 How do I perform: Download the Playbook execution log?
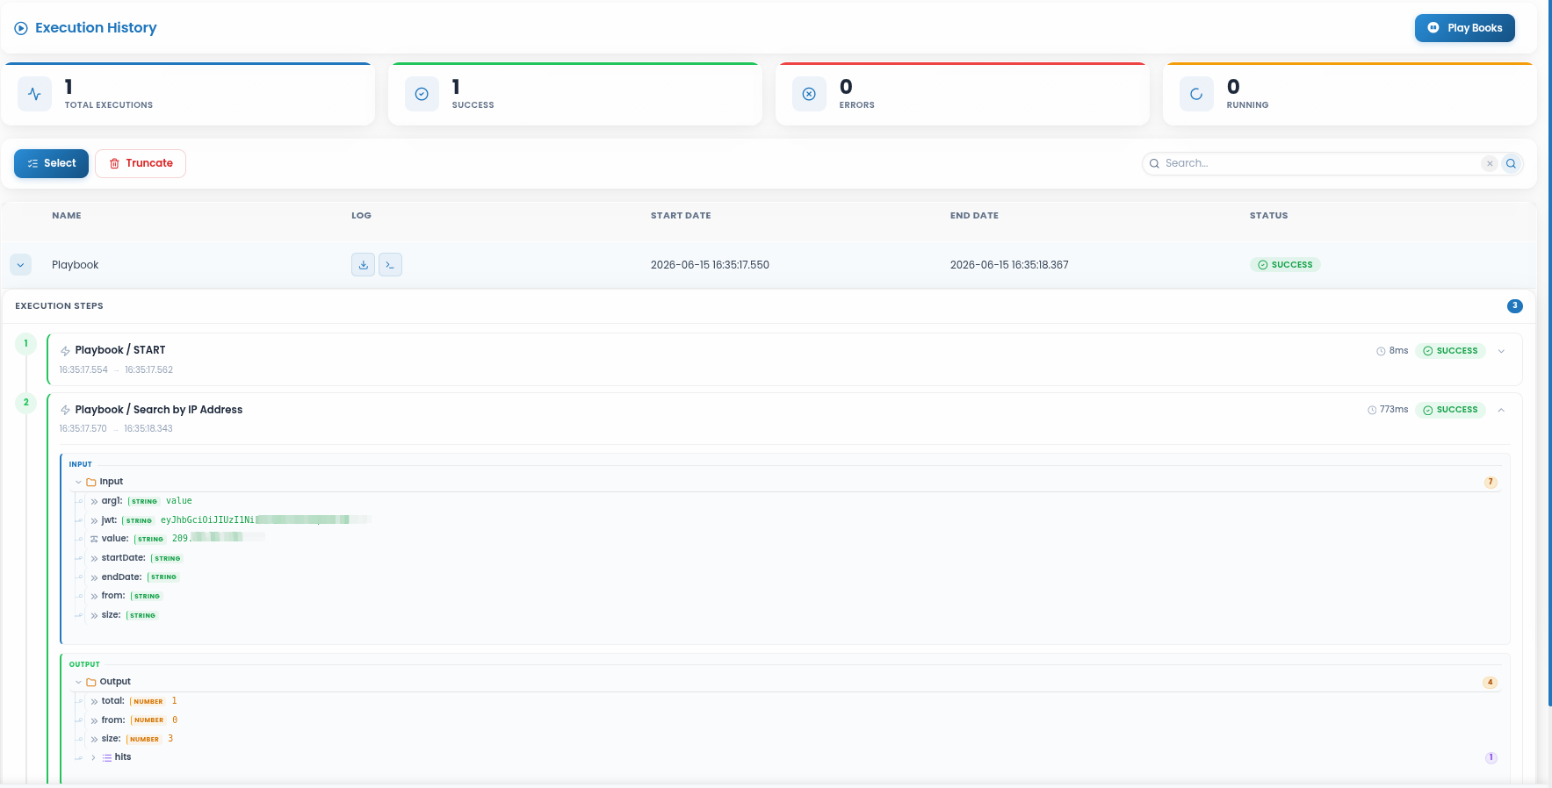coord(363,265)
